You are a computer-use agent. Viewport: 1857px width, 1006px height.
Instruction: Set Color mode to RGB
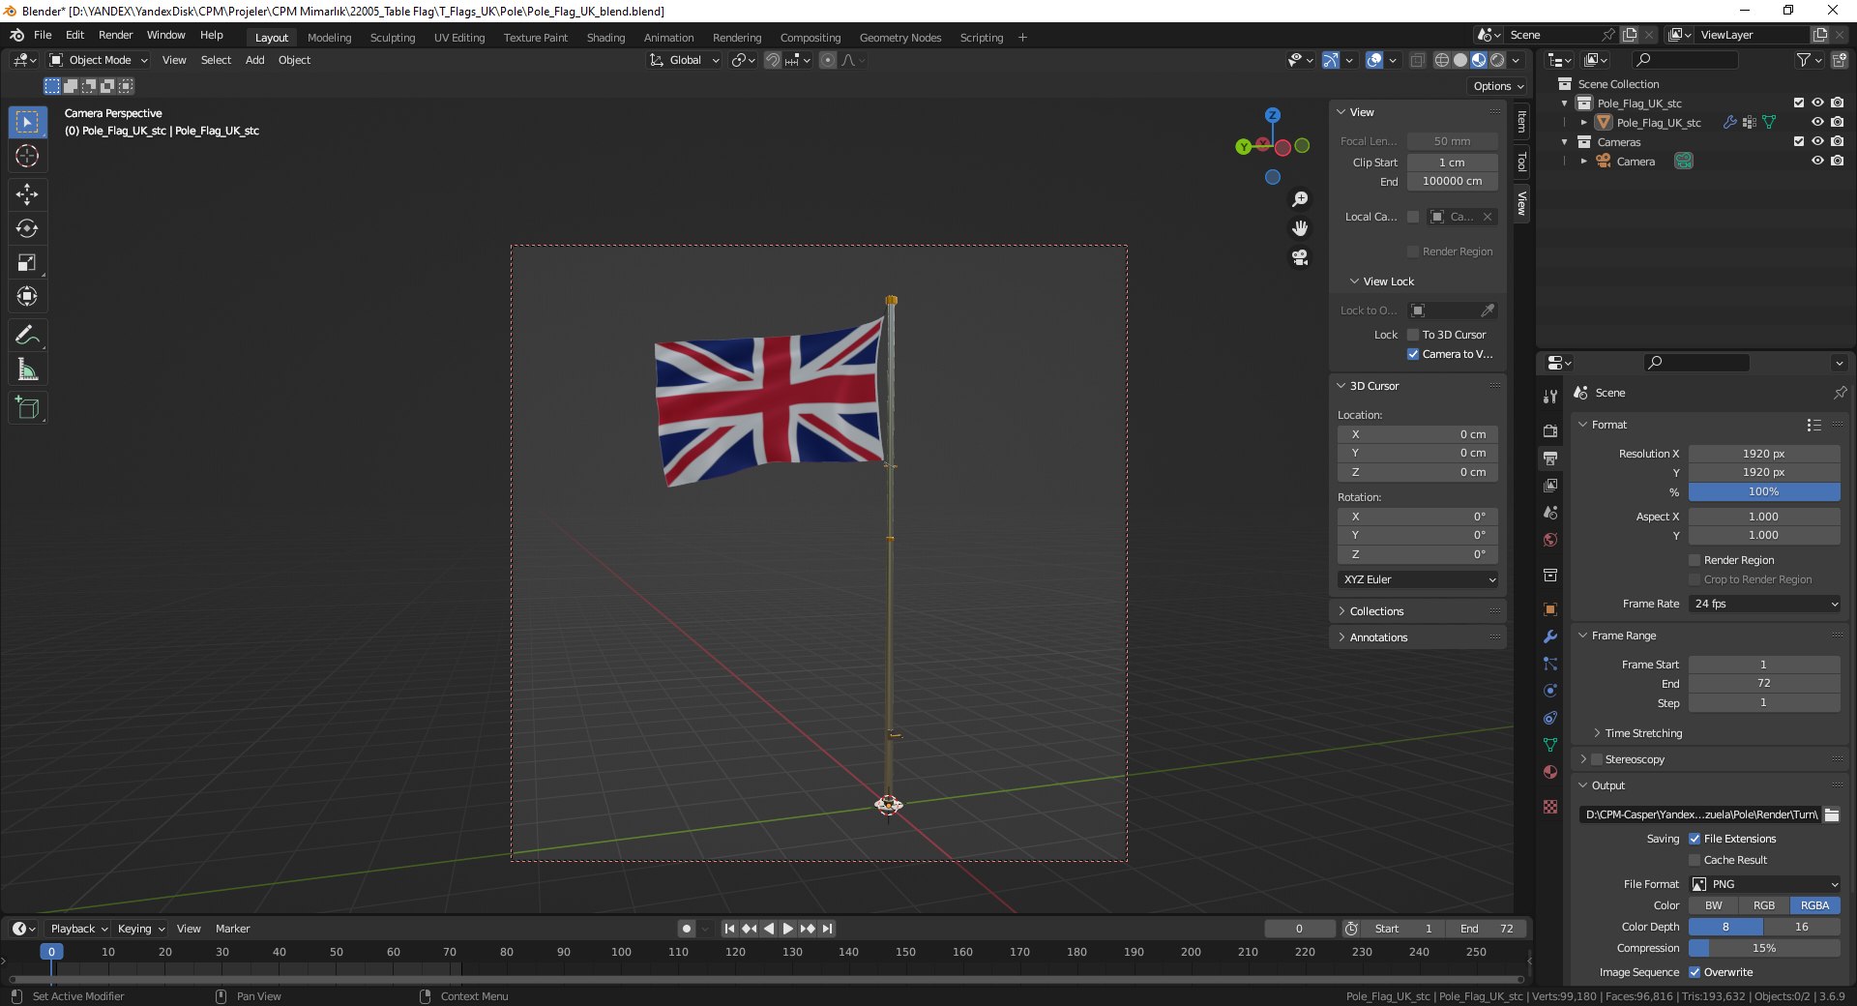[x=1764, y=905]
